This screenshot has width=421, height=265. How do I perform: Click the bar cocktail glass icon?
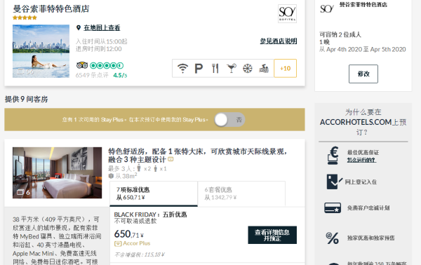231,69
